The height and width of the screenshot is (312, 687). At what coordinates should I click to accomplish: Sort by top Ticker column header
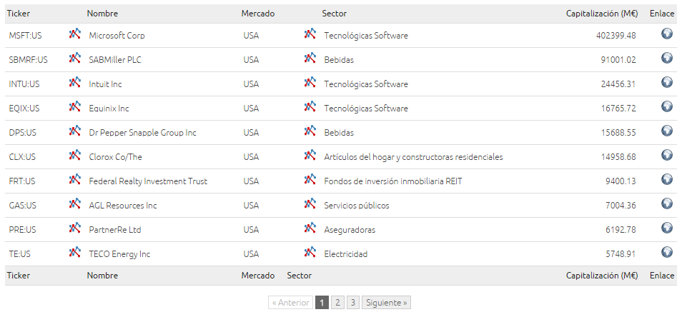click(19, 14)
